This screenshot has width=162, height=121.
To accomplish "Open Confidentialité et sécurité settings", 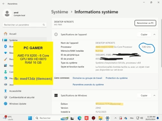I will coord(25,97).
